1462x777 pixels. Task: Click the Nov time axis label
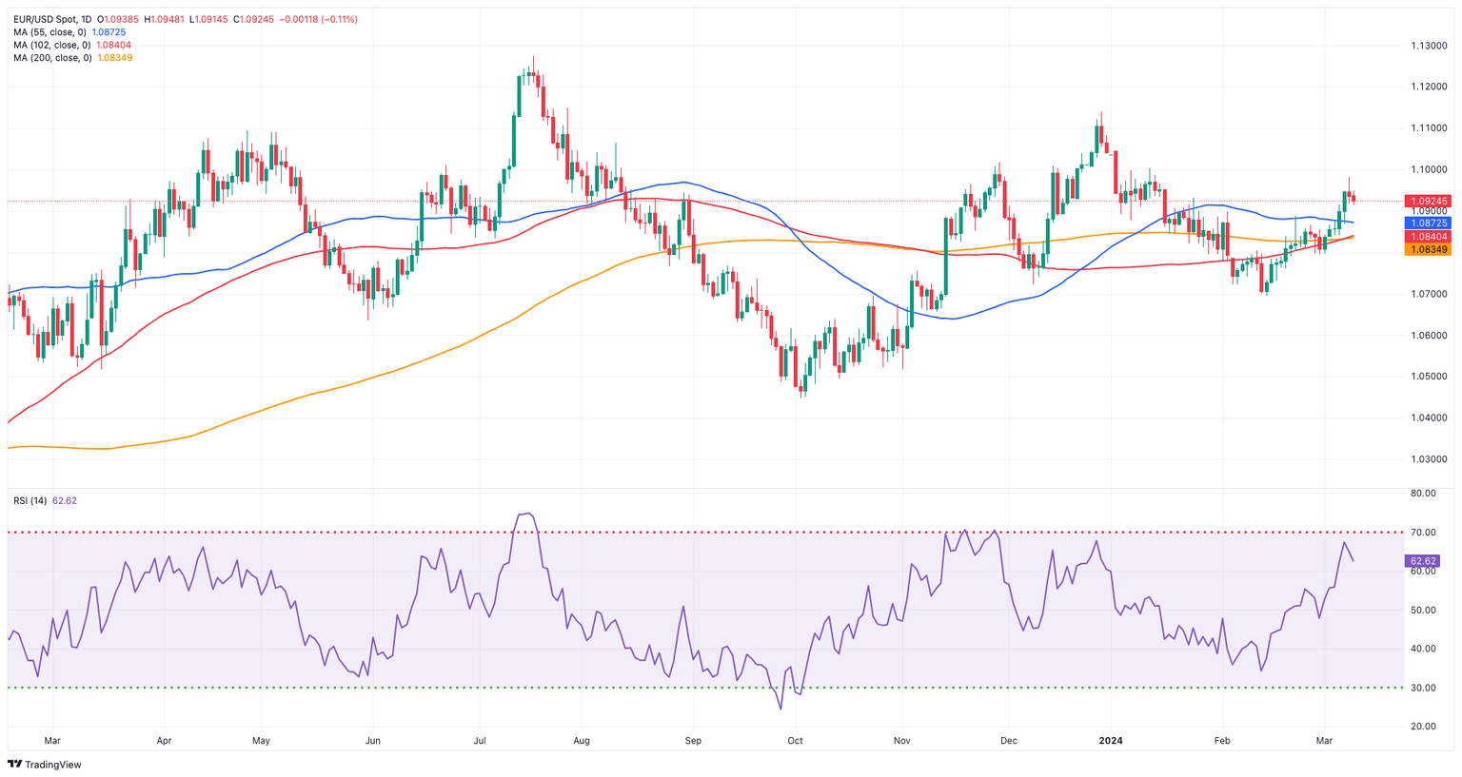click(x=902, y=740)
